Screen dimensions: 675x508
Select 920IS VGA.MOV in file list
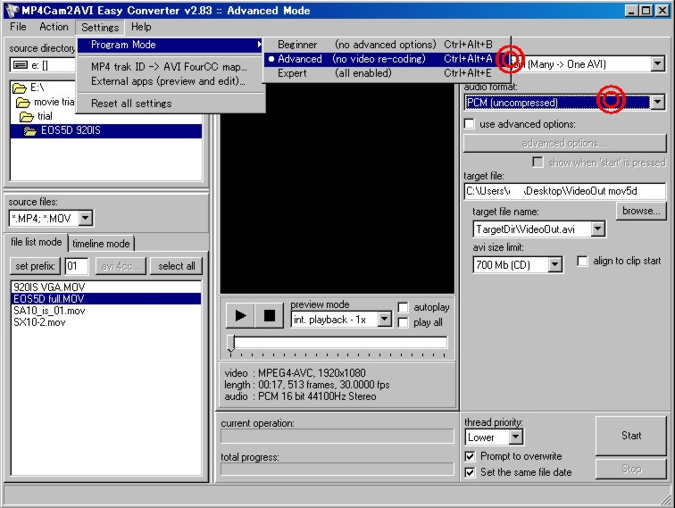pyautogui.click(x=106, y=287)
